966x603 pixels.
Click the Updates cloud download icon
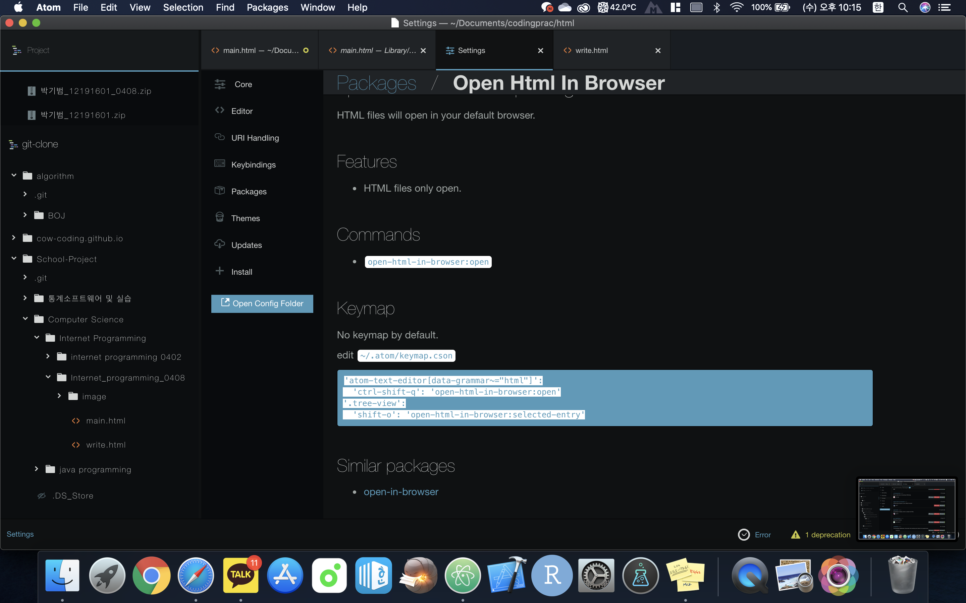pyautogui.click(x=220, y=244)
